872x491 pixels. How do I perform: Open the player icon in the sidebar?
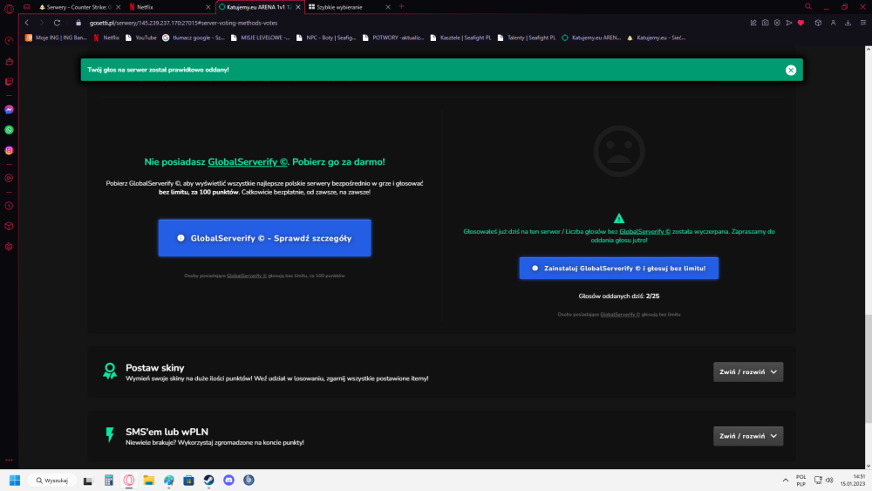coord(9,178)
